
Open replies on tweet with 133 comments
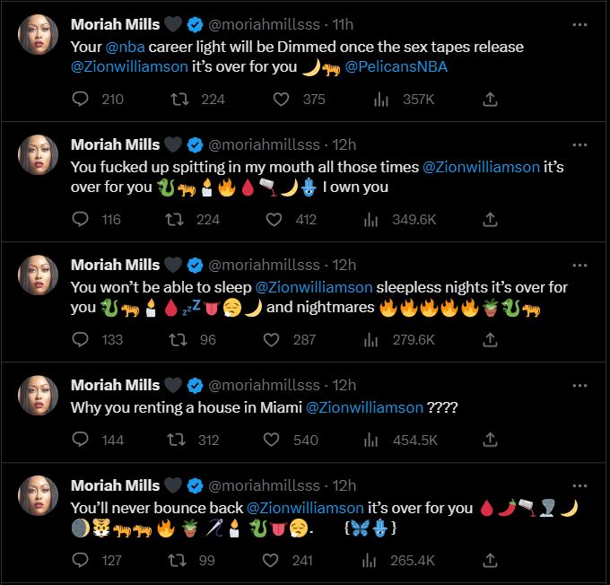pos(80,339)
